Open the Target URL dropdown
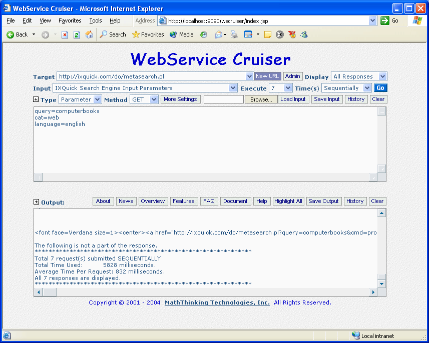Viewport: 429px width, 343px height. 250,76
